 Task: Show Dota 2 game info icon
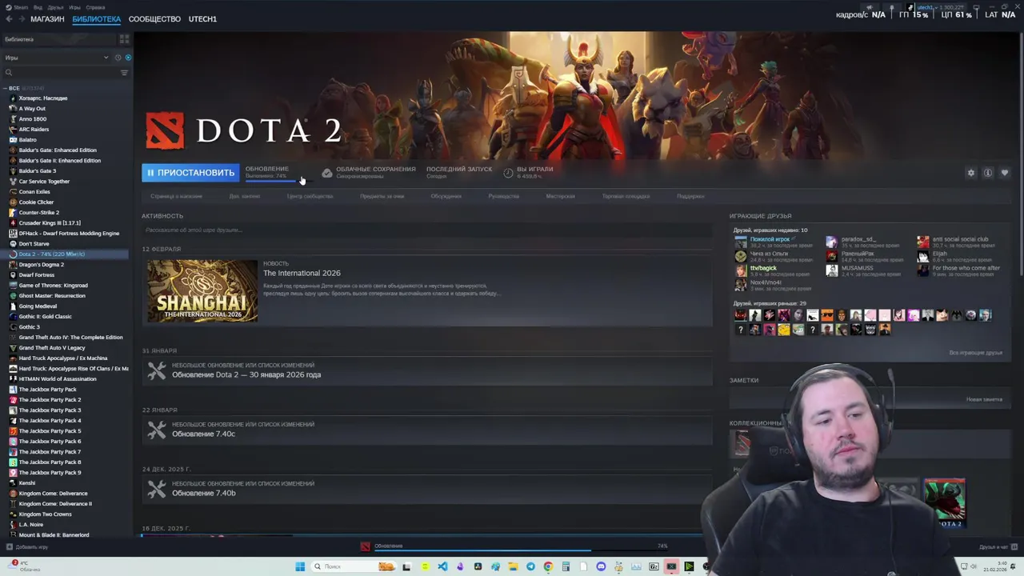988,173
